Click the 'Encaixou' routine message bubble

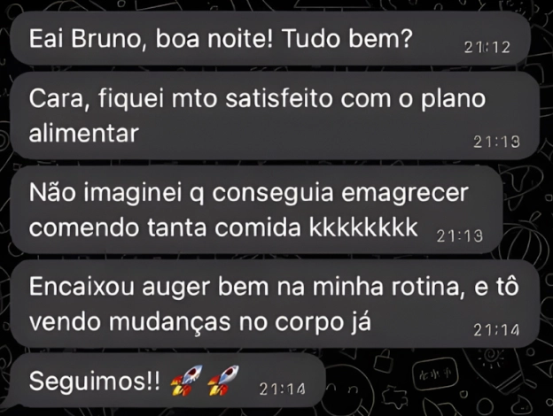[x=275, y=304]
